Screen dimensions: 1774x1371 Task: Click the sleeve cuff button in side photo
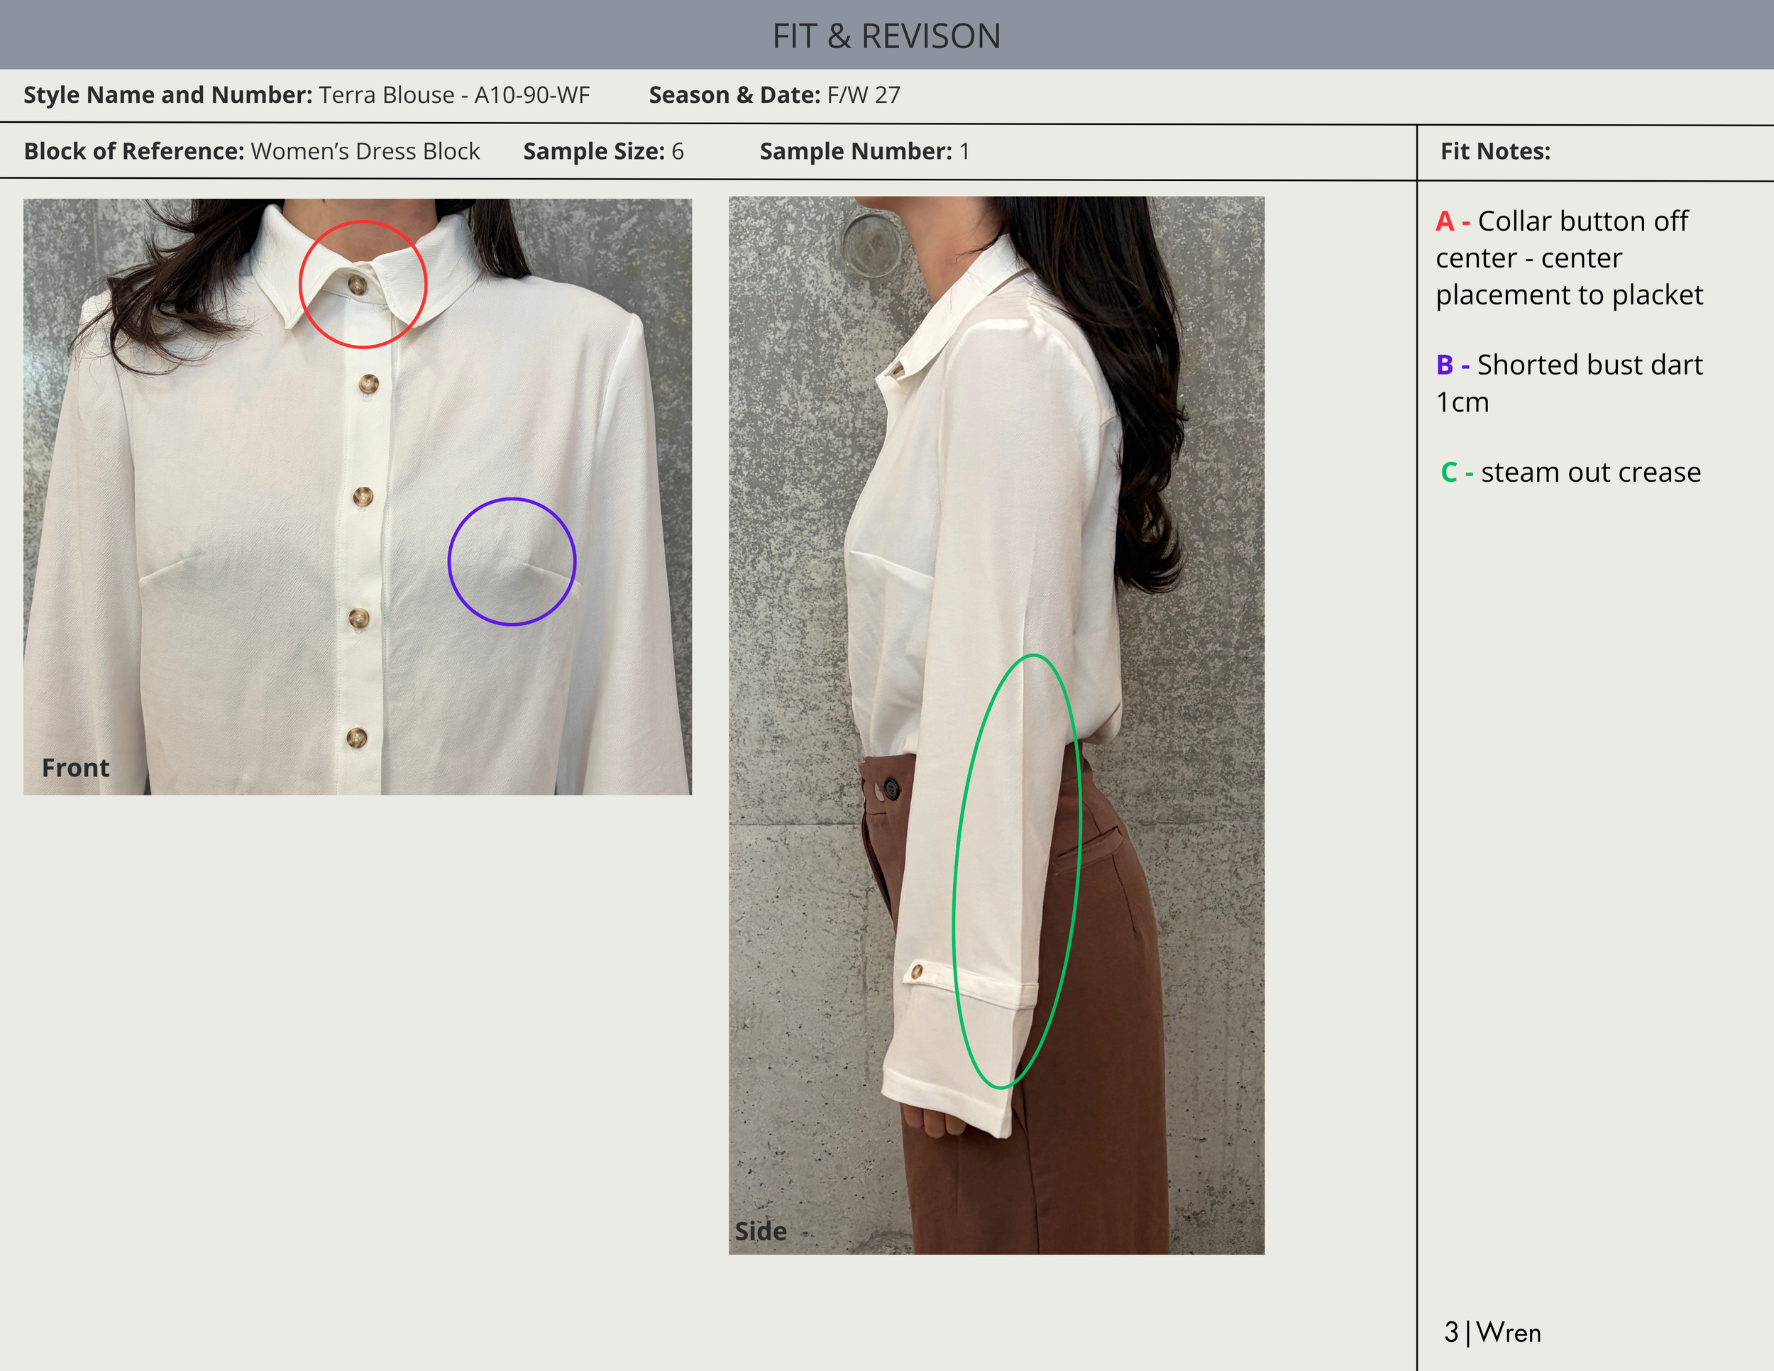coord(917,971)
